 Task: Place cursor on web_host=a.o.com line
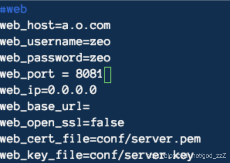coord(55,25)
